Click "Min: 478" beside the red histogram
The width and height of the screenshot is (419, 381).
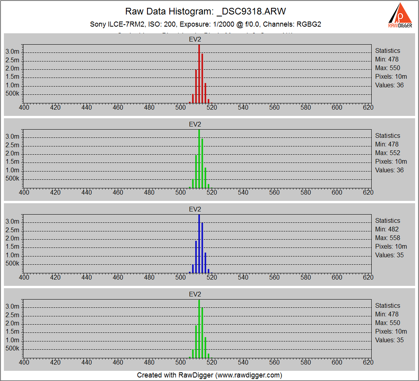point(387,60)
